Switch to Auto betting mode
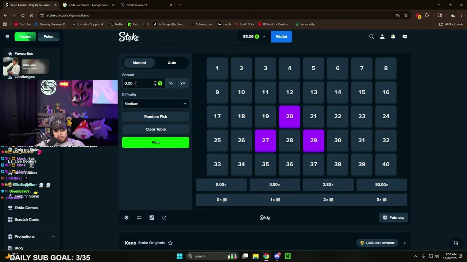This screenshot has height=262, width=467. coord(172,63)
